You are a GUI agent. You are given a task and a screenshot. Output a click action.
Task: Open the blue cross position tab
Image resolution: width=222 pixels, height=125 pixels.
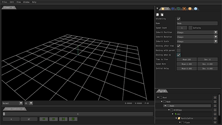pyautogui.click(x=173, y=9)
